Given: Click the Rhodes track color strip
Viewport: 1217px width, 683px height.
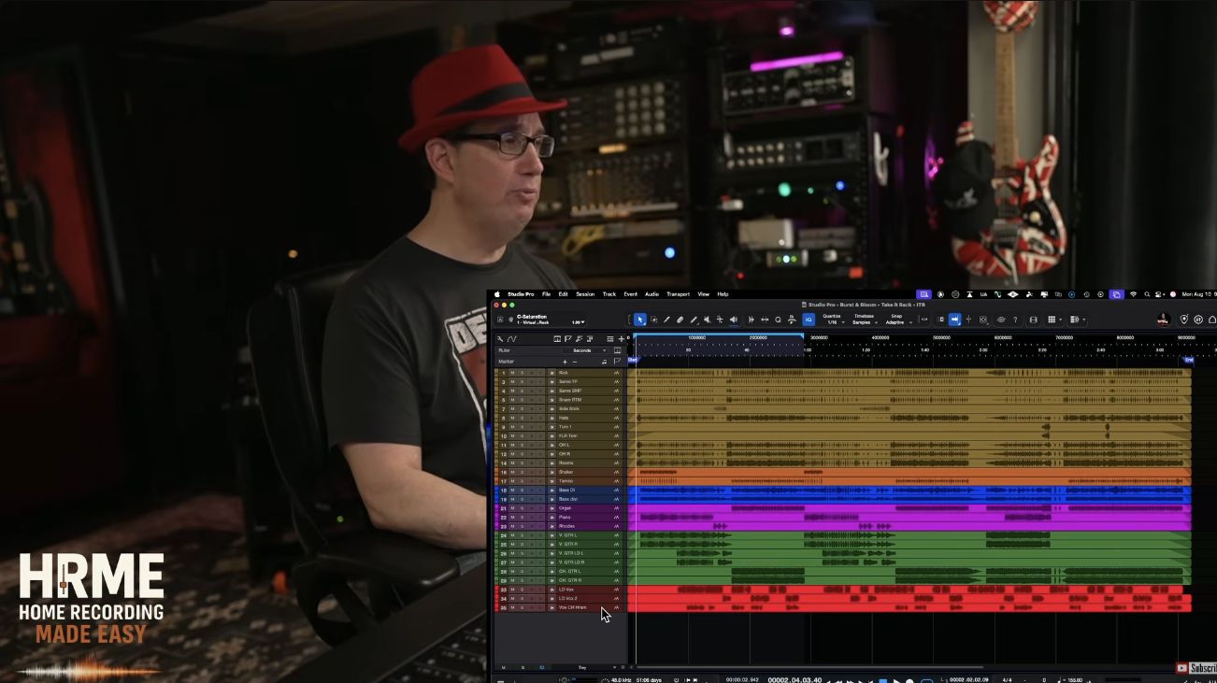Looking at the screenshot, I should (496, 526).
